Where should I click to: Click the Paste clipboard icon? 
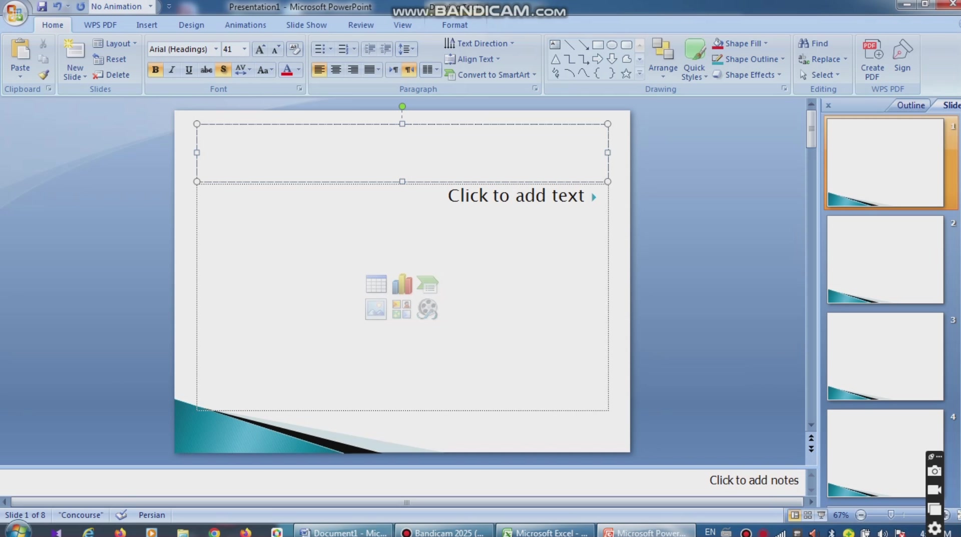pyautogui.click(x=21, y=50)
